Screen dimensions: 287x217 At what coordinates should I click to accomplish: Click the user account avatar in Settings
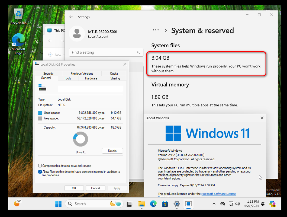pyautogui.click(x=77, y=34)
